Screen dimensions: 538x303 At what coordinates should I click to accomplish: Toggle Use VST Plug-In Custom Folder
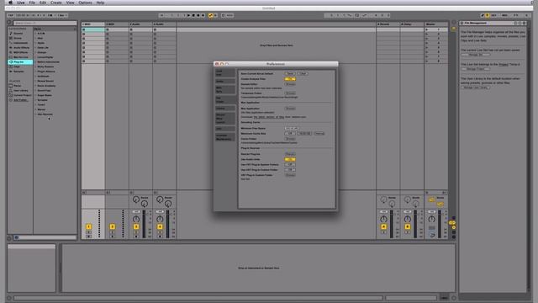[x=290, y=170]
